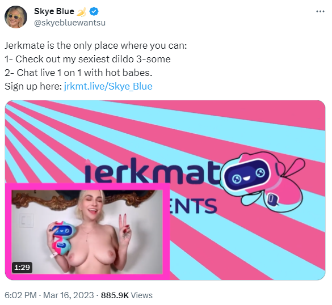Open the 6:02 PM tweet timestamp
This screenshot has height=305, width=332.
pos(20,295)
